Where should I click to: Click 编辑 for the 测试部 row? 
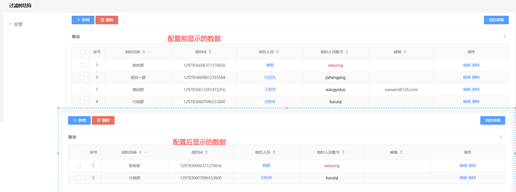[467, 90]
